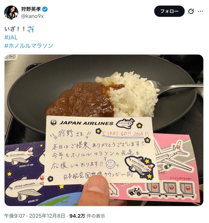Open the three-dot more options menu
The width and height of the screenshot is (209, 223).
(200, 11)
